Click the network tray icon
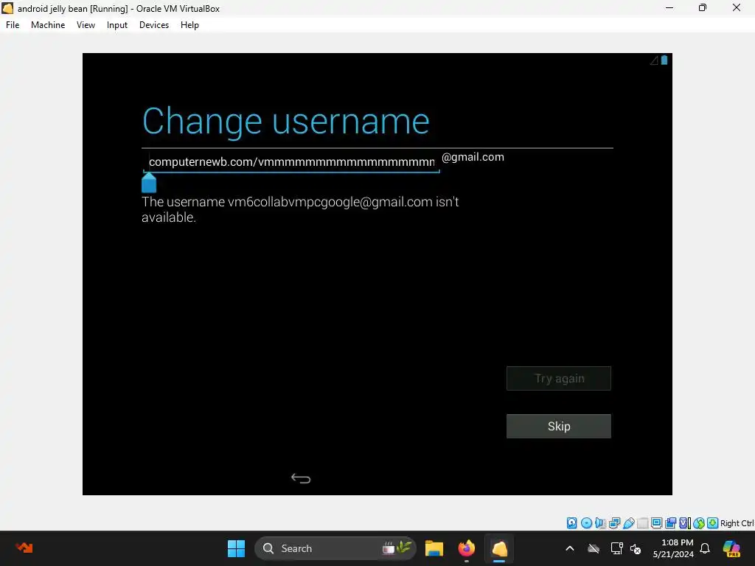This screenshot has width=755, height=566. [x=616, y=548]
